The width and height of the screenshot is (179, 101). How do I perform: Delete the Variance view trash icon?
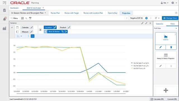(171, 47)
